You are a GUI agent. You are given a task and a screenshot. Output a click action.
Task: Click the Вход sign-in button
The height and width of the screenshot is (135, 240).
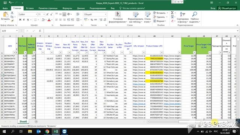click(213, 8)
